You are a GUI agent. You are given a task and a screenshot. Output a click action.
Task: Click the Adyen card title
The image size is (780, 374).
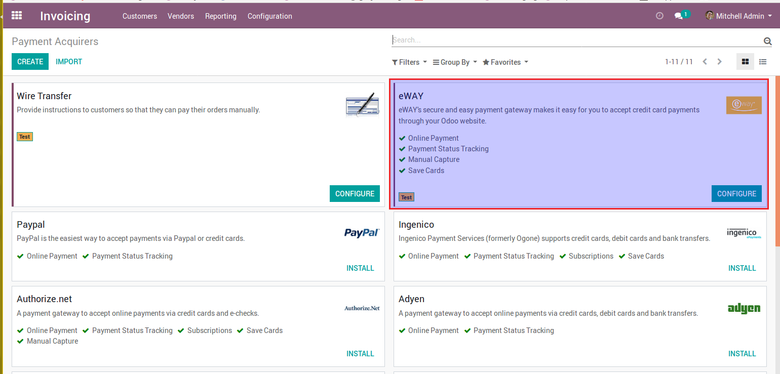[x=412, y=299]
